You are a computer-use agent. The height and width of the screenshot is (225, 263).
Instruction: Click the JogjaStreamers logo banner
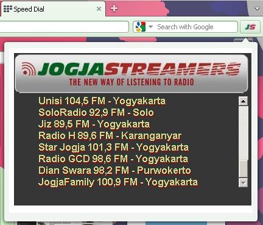(x=131, y=74)
